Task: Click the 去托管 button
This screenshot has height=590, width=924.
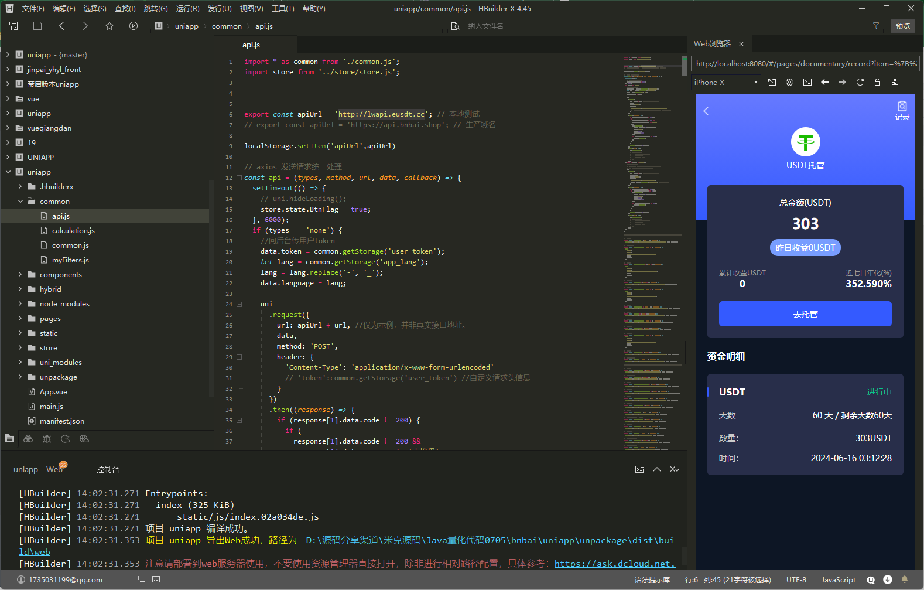Action: pyautogui.click(x=805, y=313)
